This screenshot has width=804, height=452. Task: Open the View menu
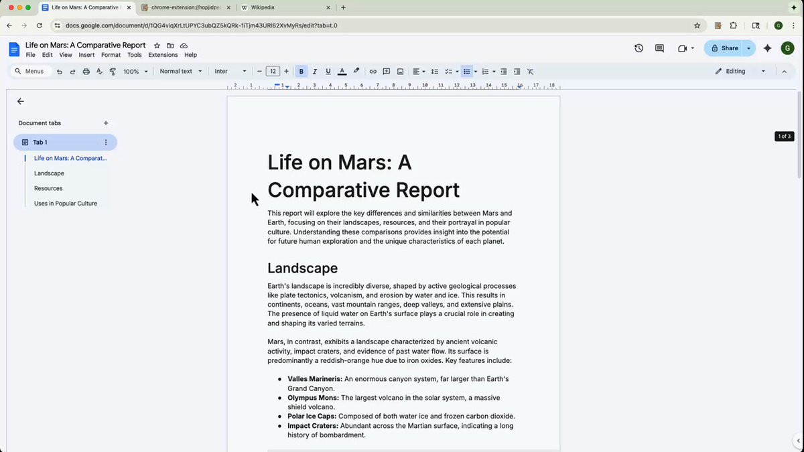point(66,55)
